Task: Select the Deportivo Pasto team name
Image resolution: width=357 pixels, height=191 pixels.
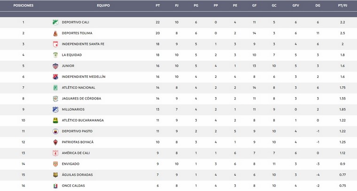Action: pos(76,131)
